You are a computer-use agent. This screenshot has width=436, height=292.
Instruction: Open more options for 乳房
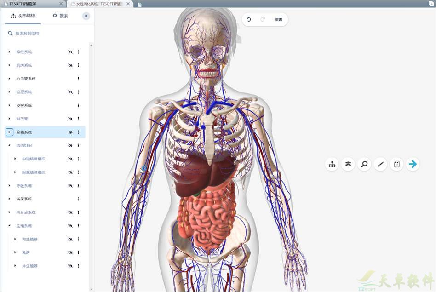tap(78, 252)
